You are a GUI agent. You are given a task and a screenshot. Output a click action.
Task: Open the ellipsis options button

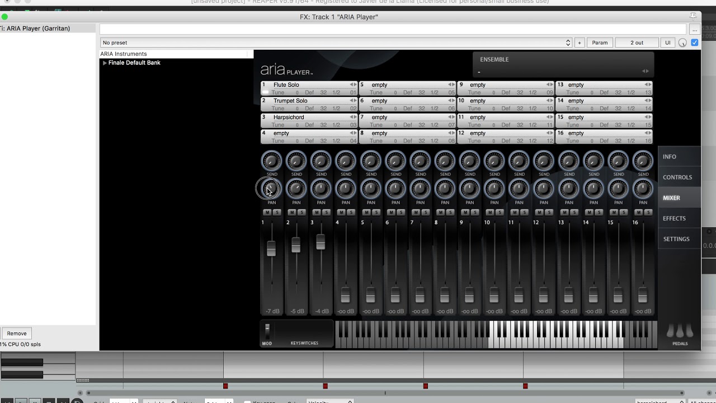(694, 29)
